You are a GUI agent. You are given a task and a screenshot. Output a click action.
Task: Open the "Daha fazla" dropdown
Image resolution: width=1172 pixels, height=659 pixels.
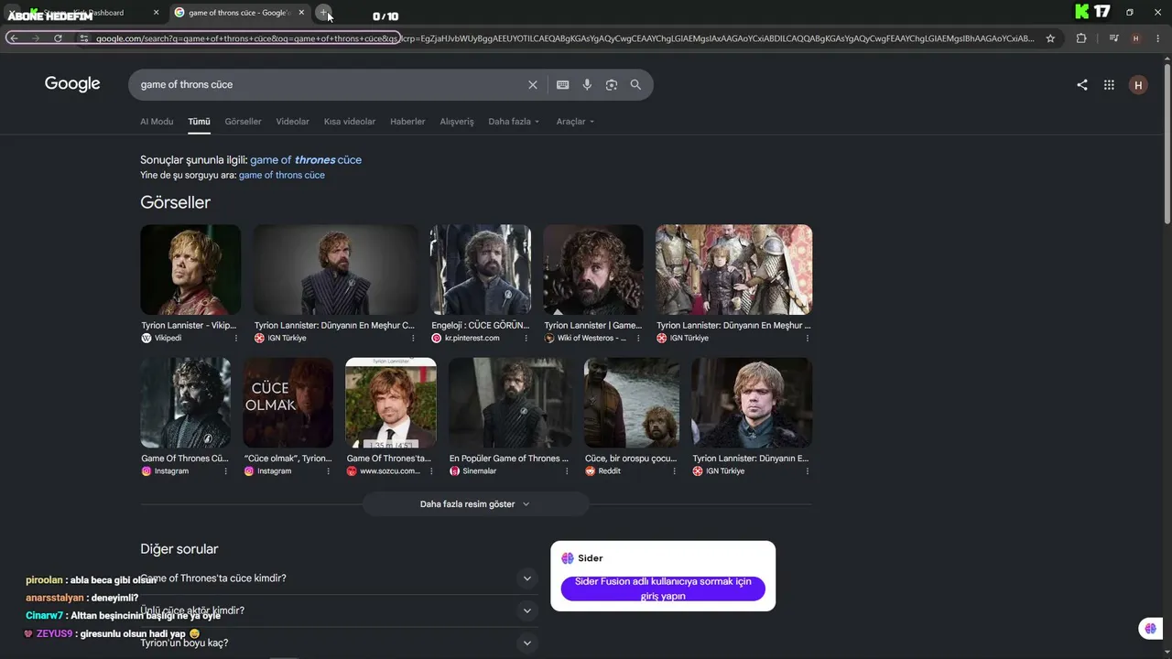(514, 122)
